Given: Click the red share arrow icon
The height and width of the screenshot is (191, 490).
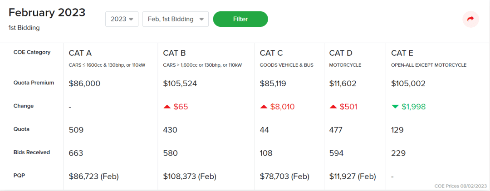Looking at the screenshot, I should (x=470, y=19).
